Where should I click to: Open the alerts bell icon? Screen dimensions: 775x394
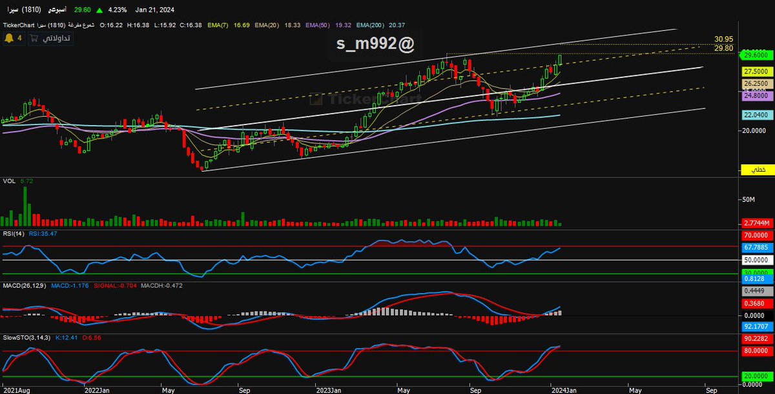(x=9, y=39)
